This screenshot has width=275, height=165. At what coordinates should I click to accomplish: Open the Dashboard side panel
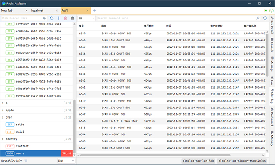coord(272,117)
